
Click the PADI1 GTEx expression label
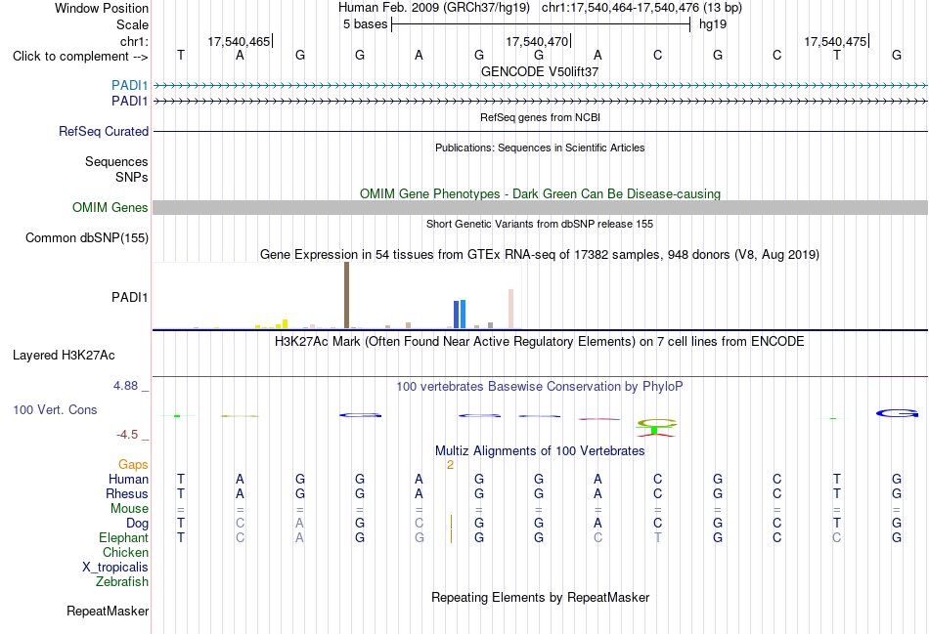pyautogui.click(x=129, y=297)
